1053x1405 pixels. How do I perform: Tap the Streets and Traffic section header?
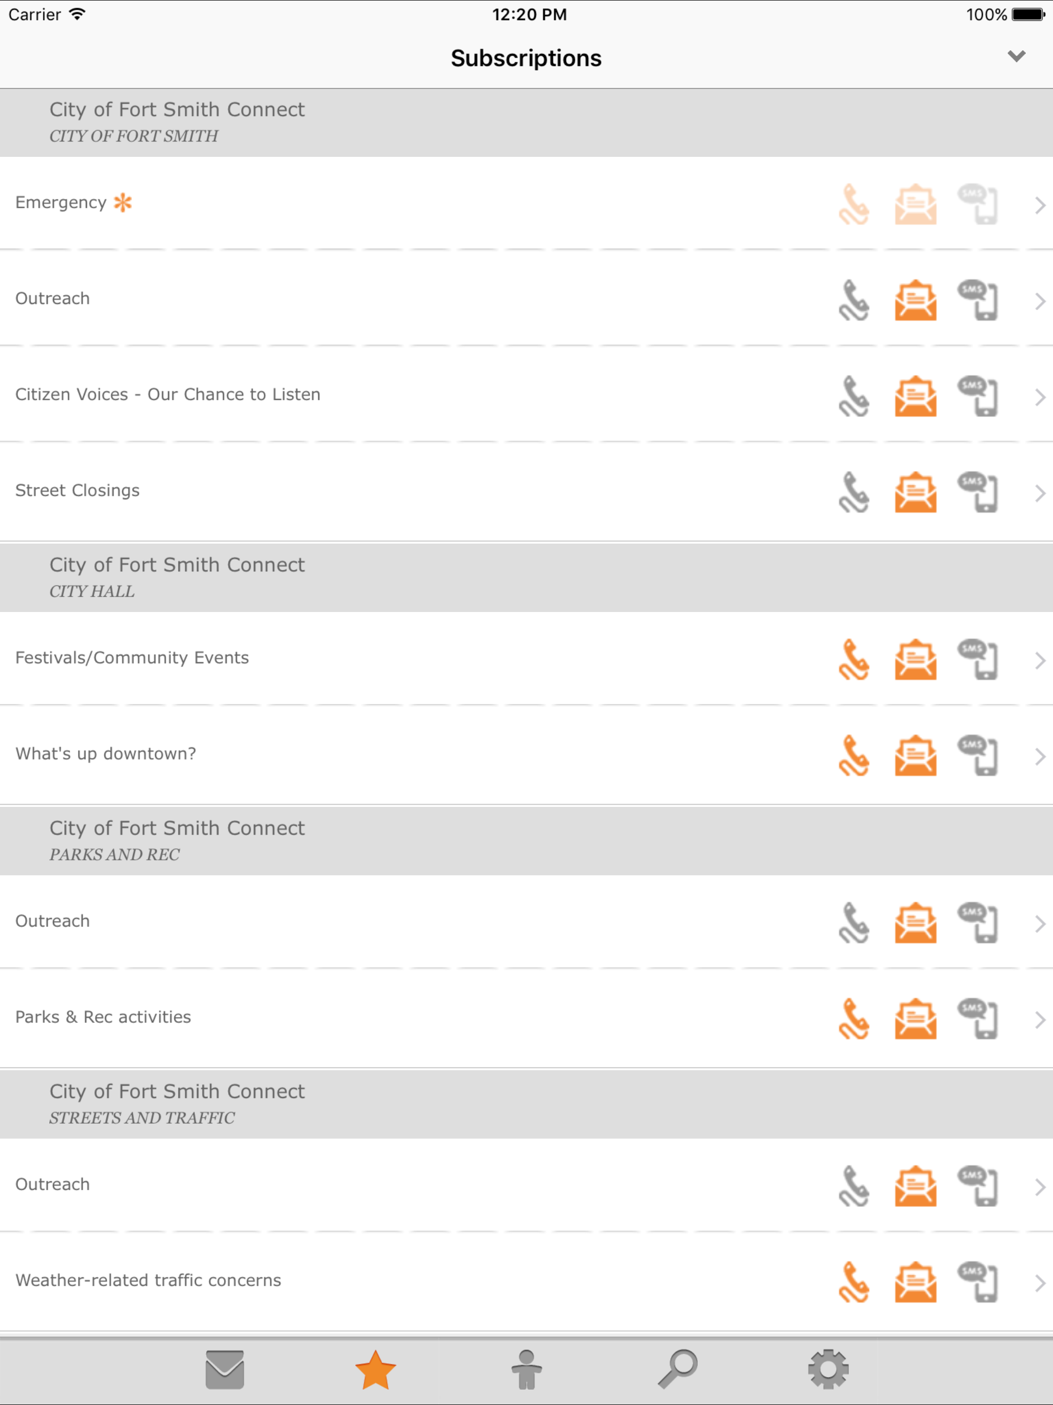tap(526, 1104)
